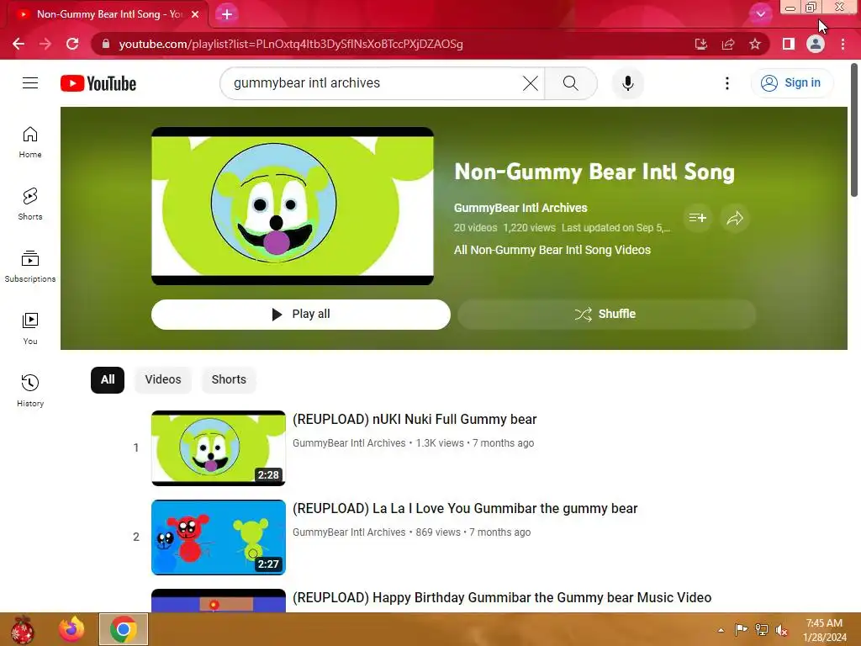Go to the YouTube logo homepage
861x646 pixels.
click(x=98, y=83)
